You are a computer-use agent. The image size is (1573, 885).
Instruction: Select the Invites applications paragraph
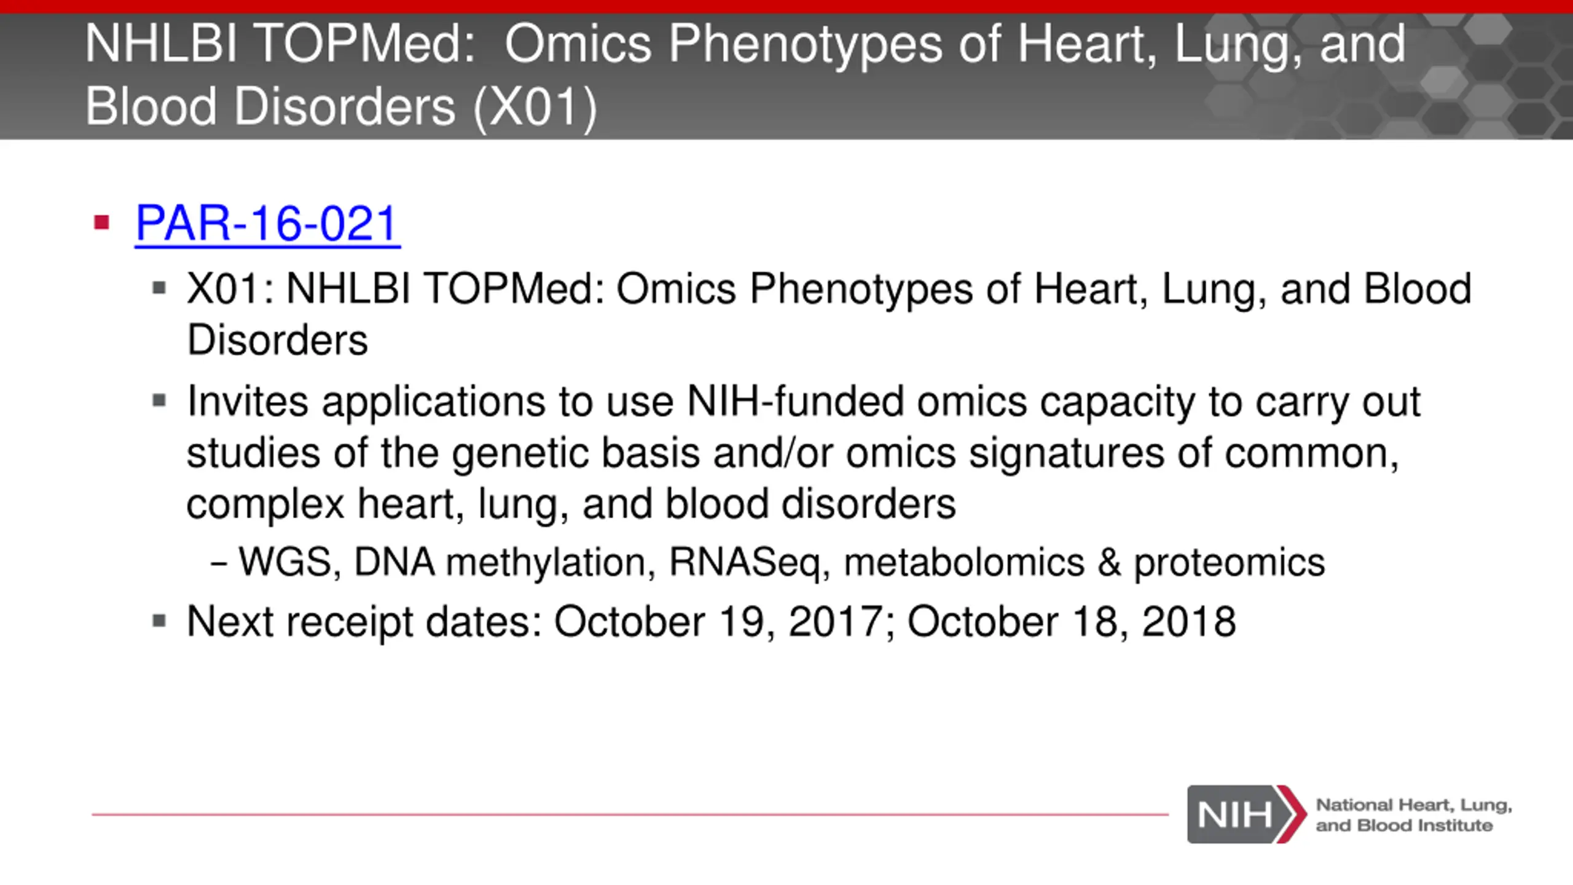coord(804,452)
